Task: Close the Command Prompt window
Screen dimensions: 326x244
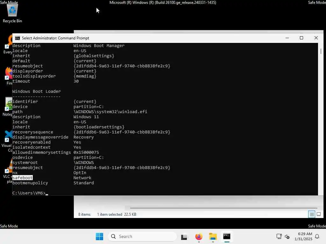Action: 316,38
